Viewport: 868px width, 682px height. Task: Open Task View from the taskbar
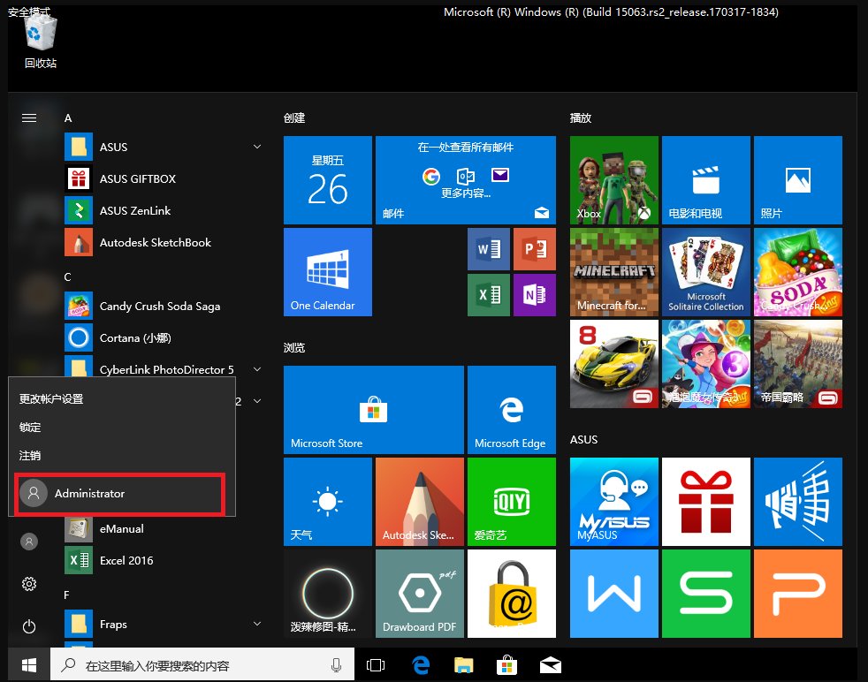[x=377, y=665]
